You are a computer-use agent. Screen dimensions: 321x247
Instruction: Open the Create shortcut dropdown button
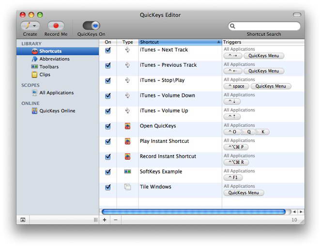pos(30,26)
